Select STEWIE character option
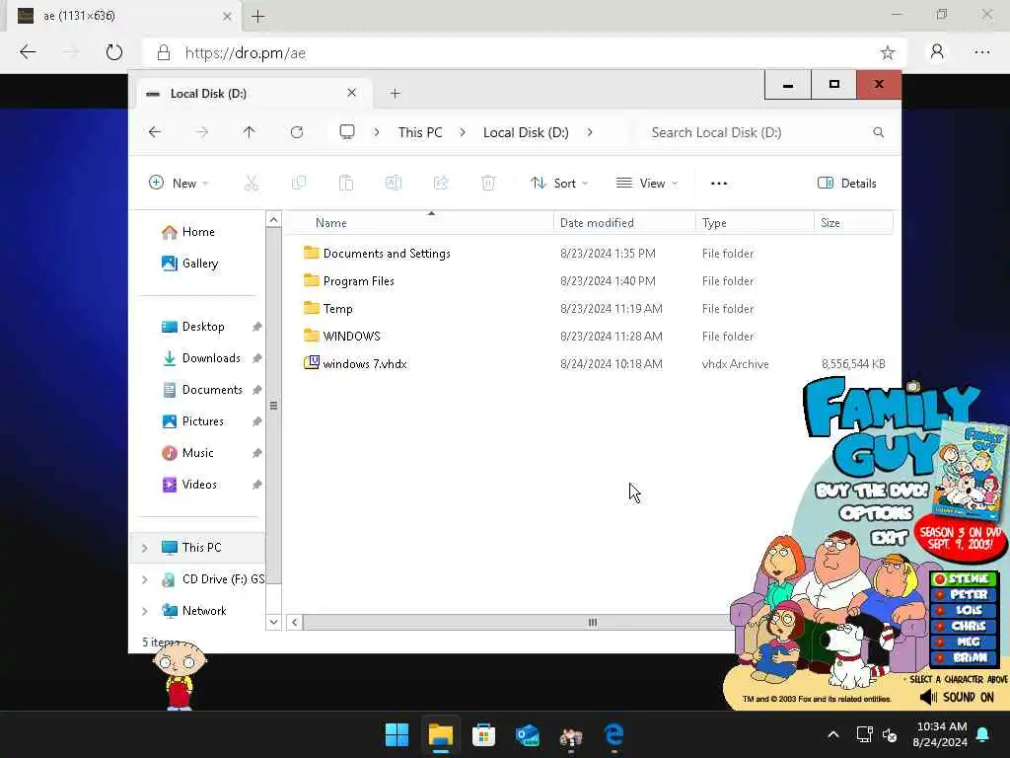The height and width of the screenshot is (758, 1010). (x=964, y=578)
